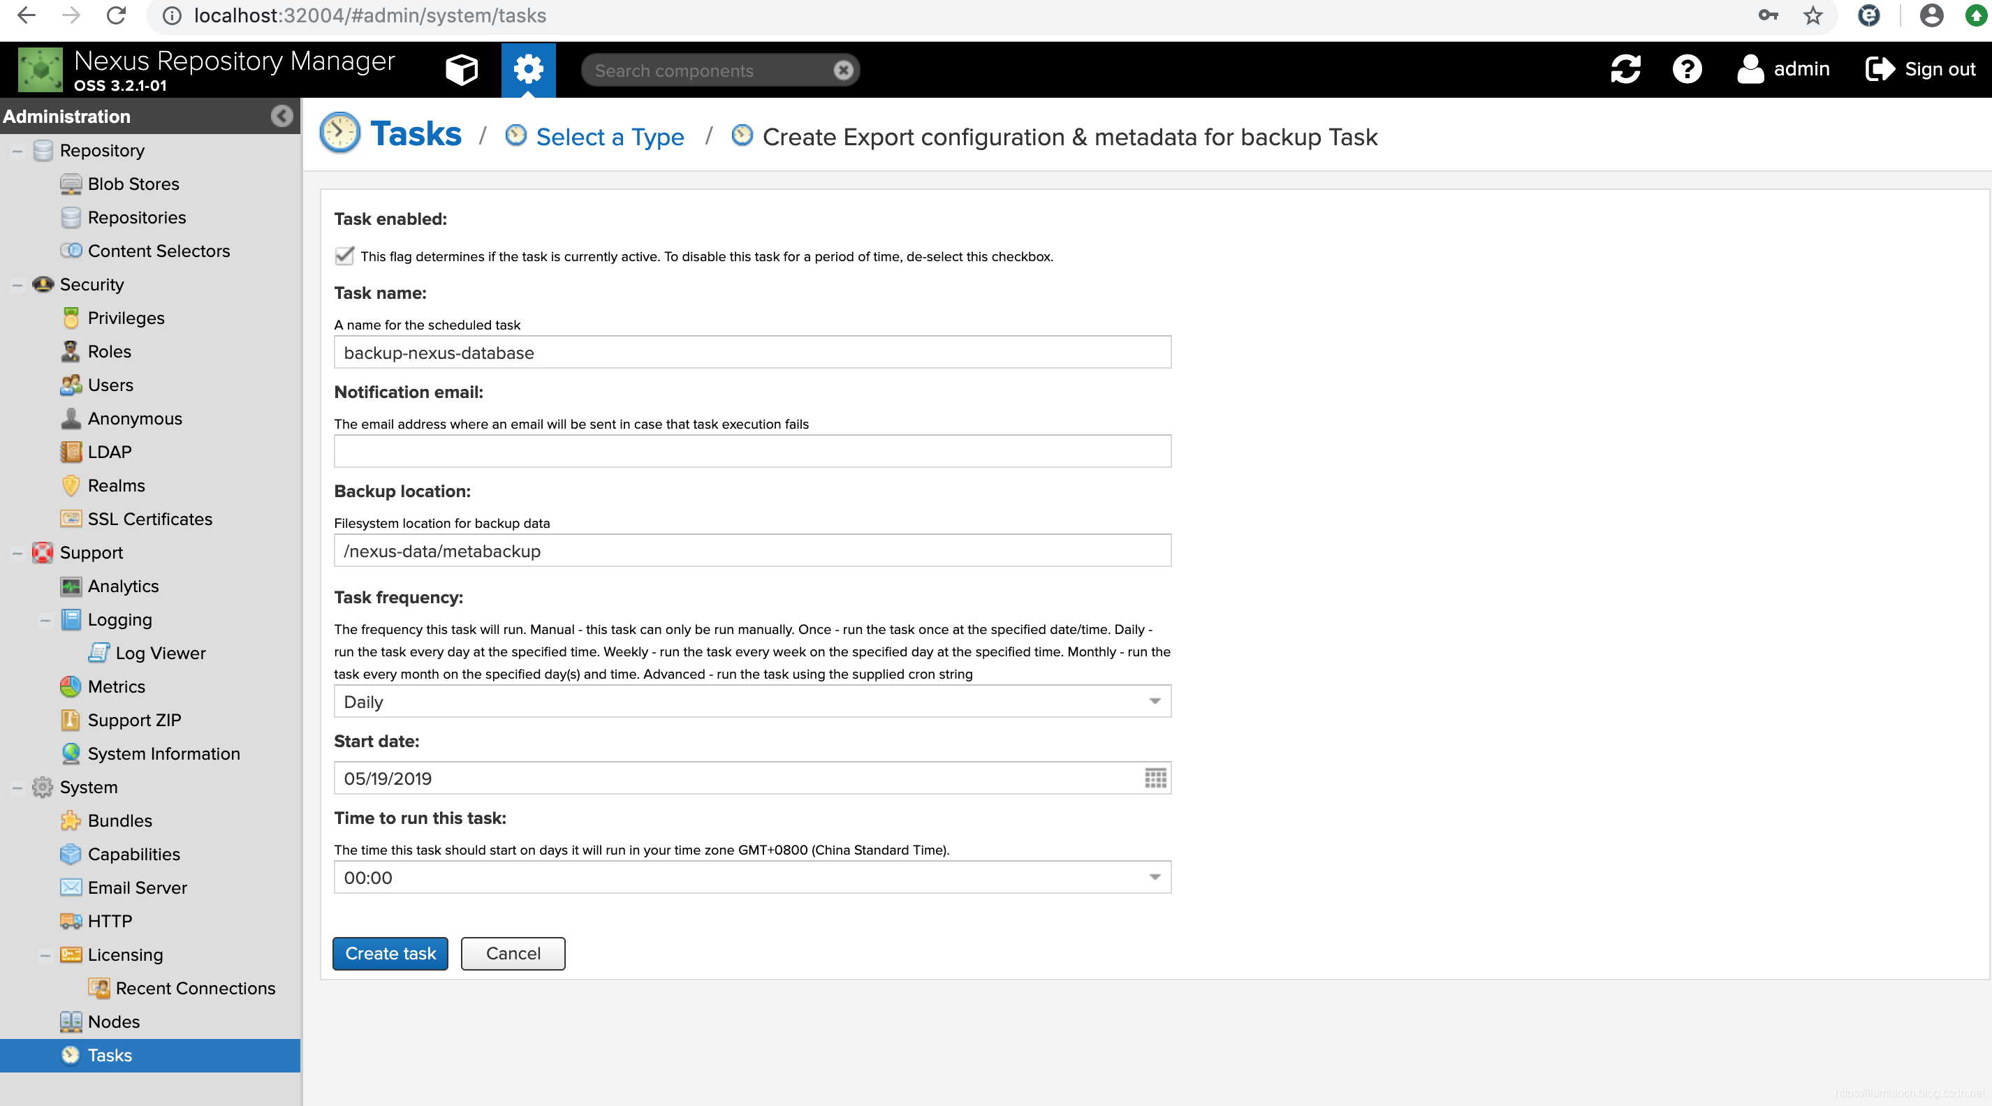Click the Refresh icon in header
Image resolution: width=1992 pixels, height=1106 pixels.
coord(1625,69)
